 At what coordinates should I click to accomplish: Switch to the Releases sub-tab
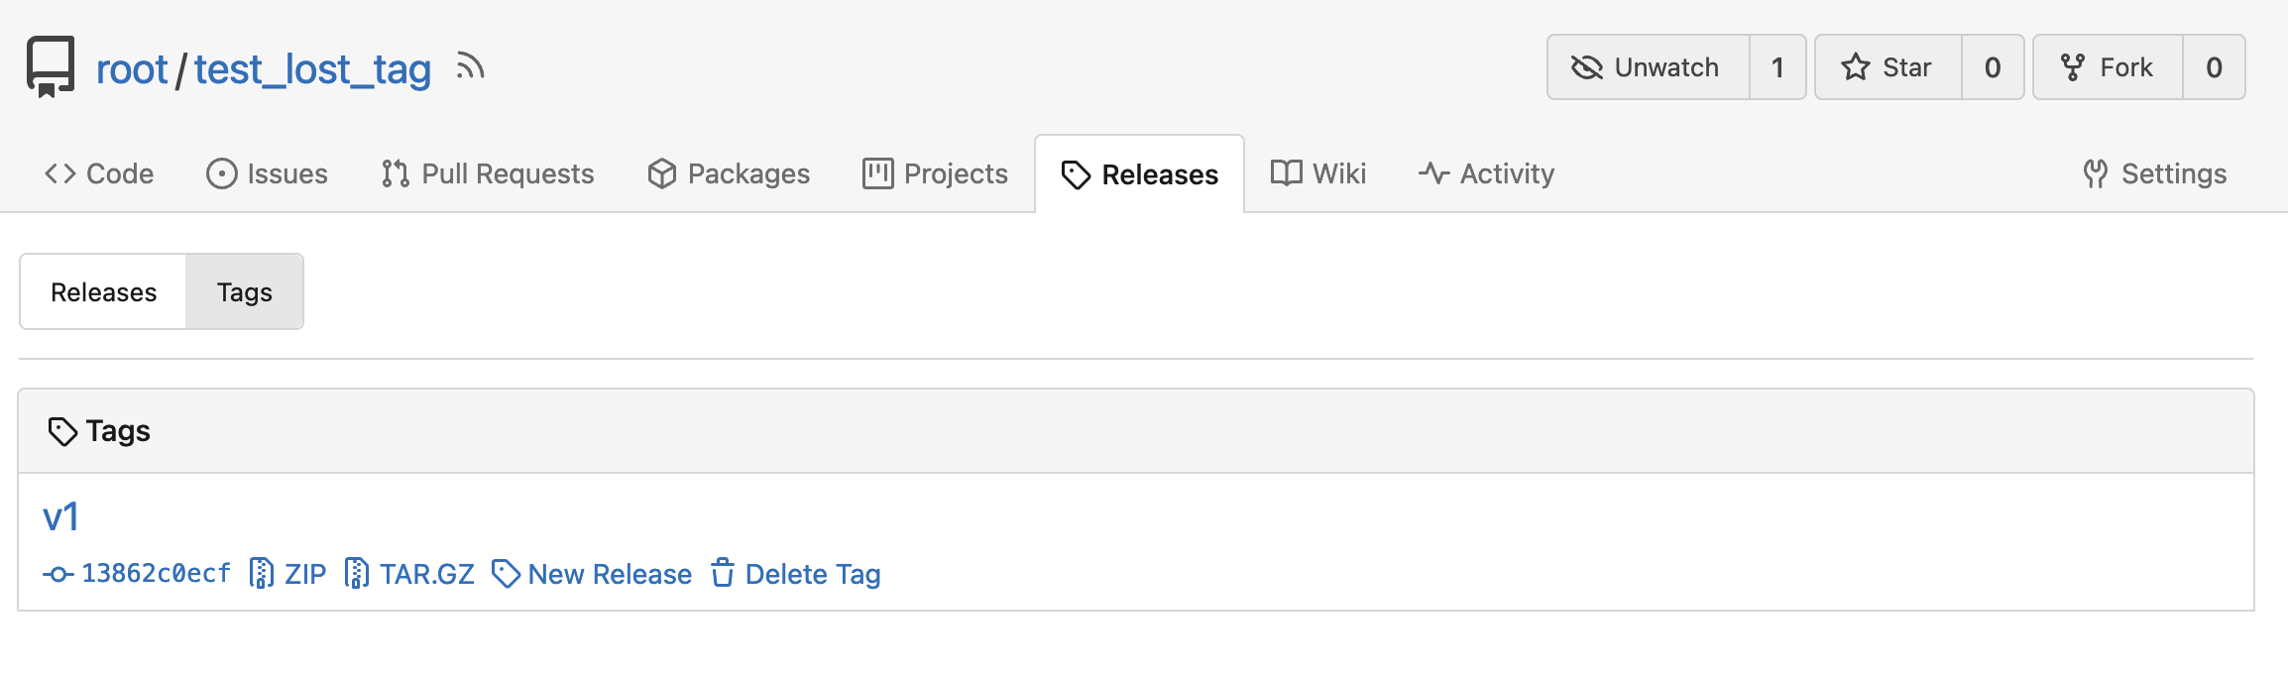coord(103,291)
